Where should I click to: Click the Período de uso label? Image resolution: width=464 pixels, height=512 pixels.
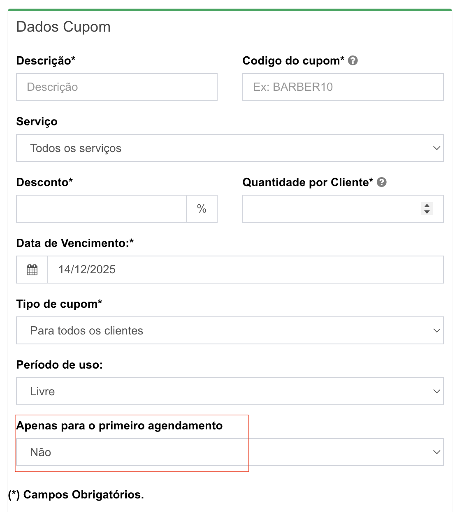click(59, 365)
